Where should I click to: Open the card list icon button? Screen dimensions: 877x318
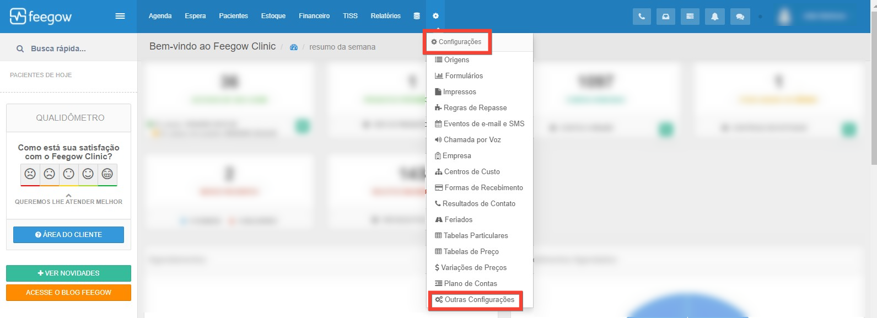(x=690, y=17)
